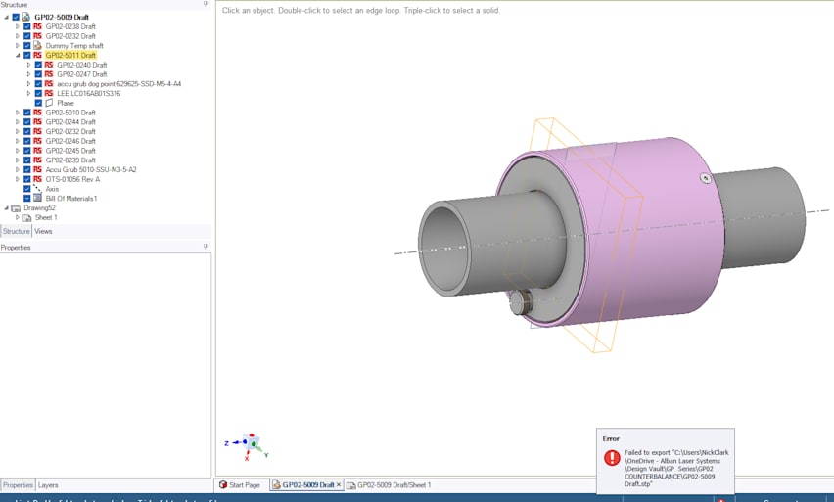Click the XYZ orientation triad in the viewport
Viewport: 834px width, 502px height.
point(248,445)
